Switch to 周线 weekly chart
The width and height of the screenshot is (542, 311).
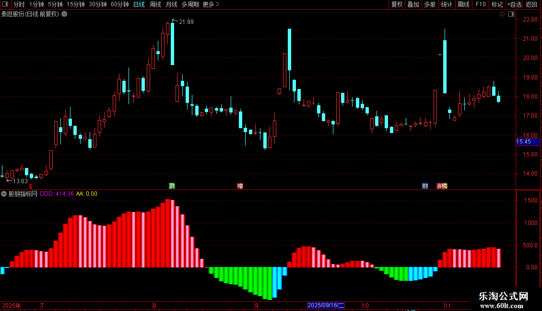tap(155, 4)
